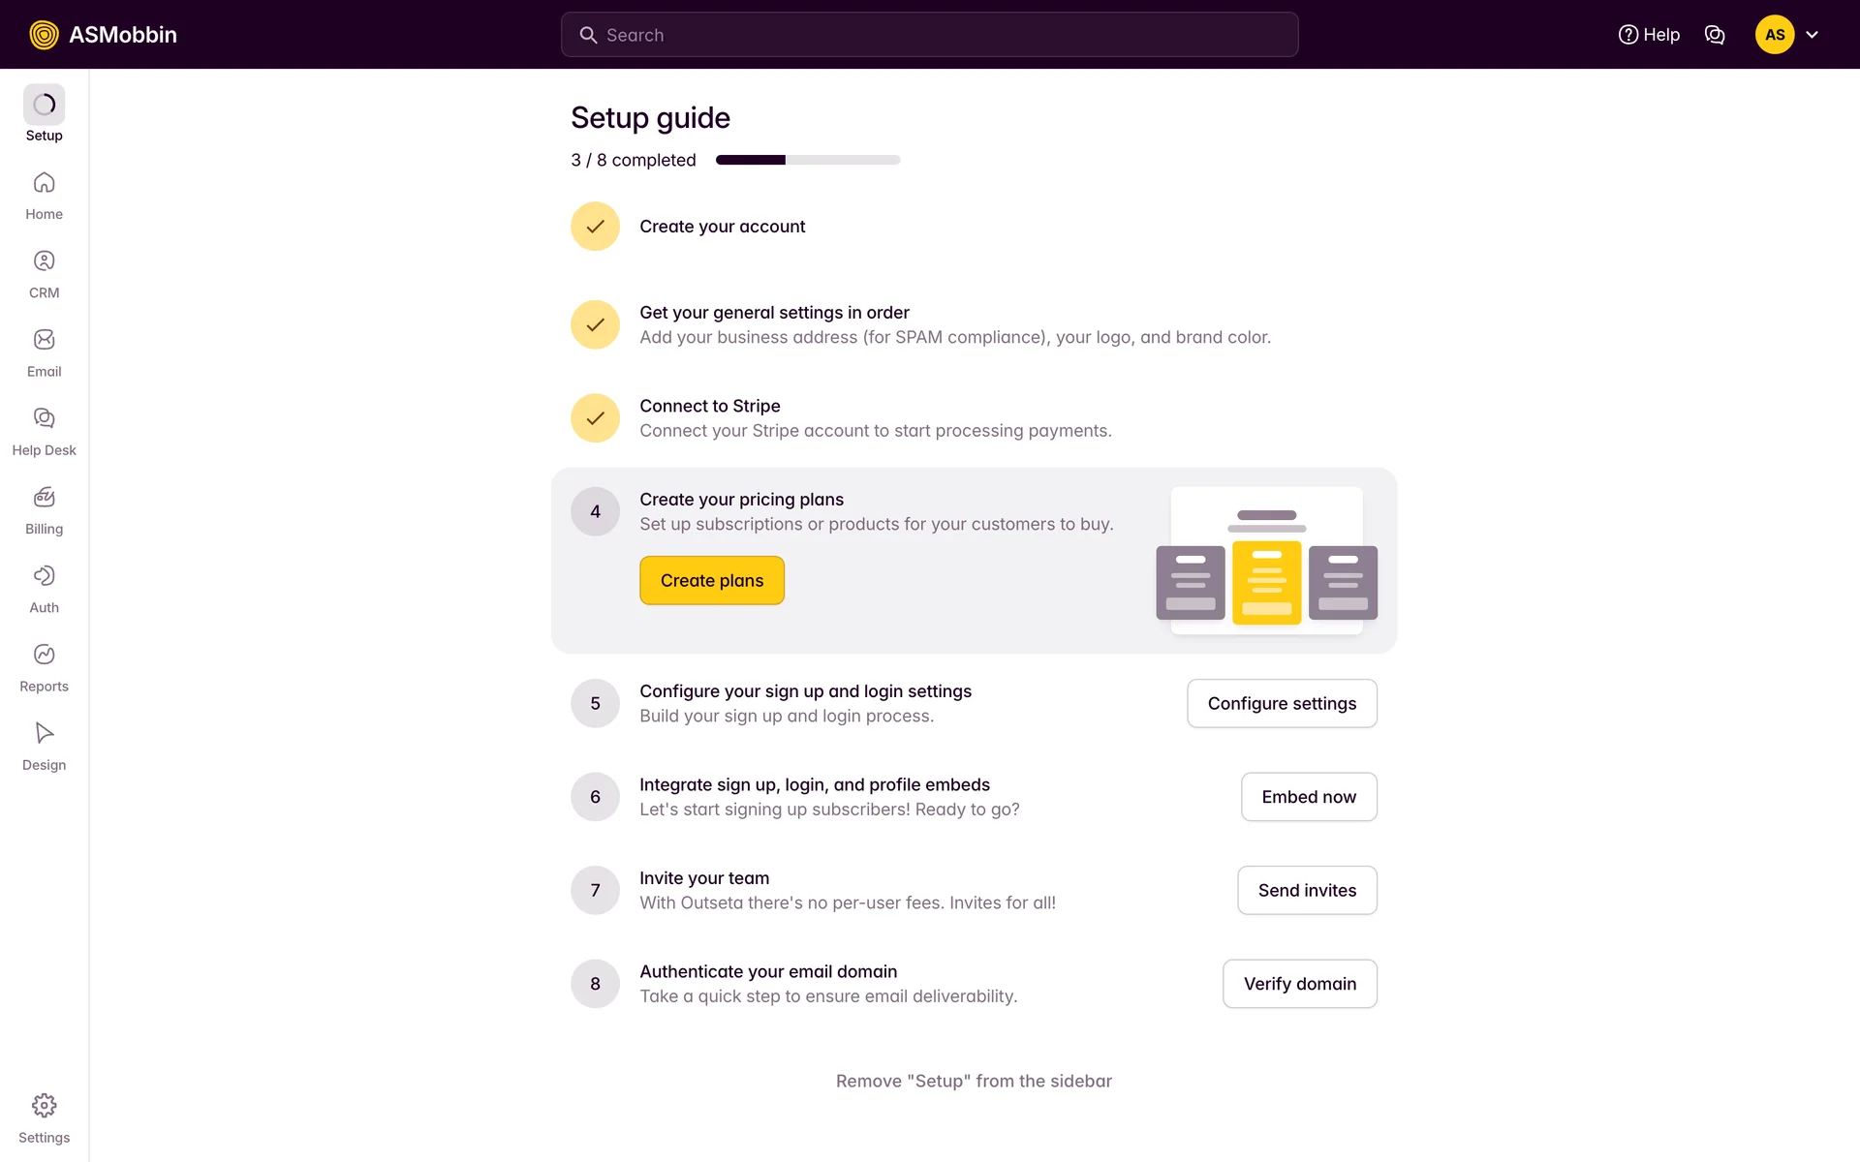Screen dimensions: 1860x1162
Task: Click the Configure settings button
Action: tap(1282, 703)
